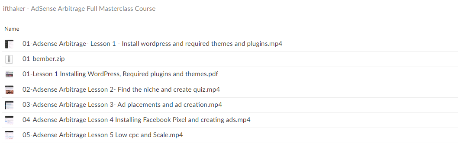Screen dimensions: 458x160
Task: Click the Lesson 3 ad placements video icon
Action: 9,105
